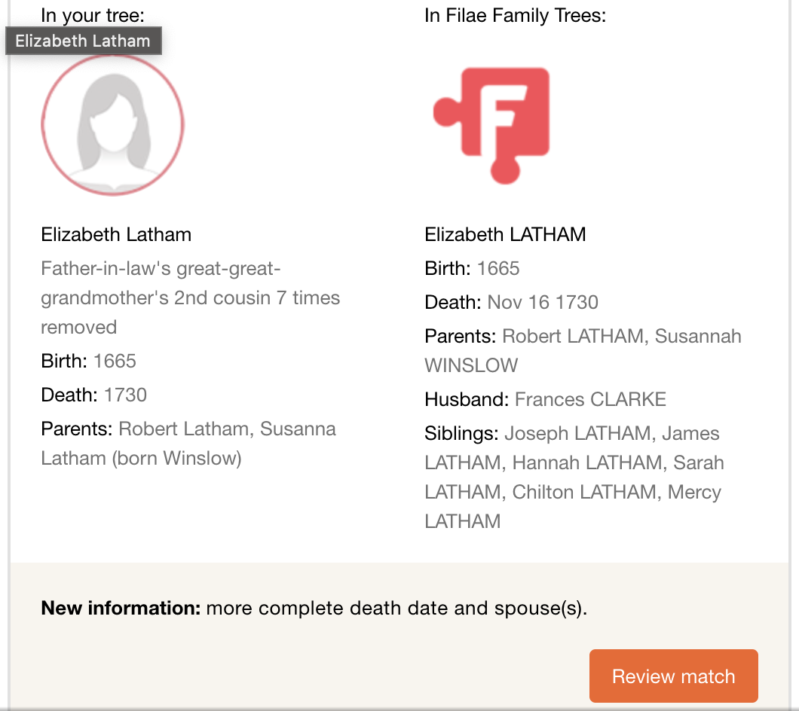Click parent Robert Latham in your tree
The width and height of the screenshot is (799, 711).
click(x=184, y=429)
